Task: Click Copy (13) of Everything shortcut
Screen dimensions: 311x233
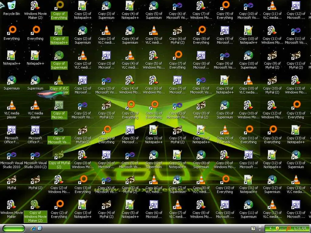Action: pos(296,109)
